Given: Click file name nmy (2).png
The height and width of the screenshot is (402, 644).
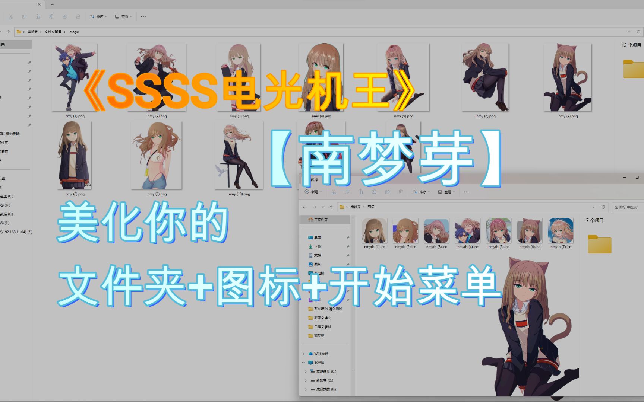Looking at the screenshot, I should 157,116.
